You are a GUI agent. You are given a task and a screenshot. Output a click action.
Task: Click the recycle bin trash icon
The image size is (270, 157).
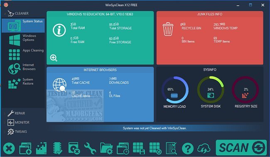point(168,29)
